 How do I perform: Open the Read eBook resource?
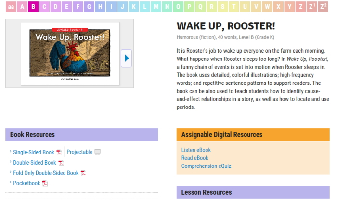(x=194, y=158)
